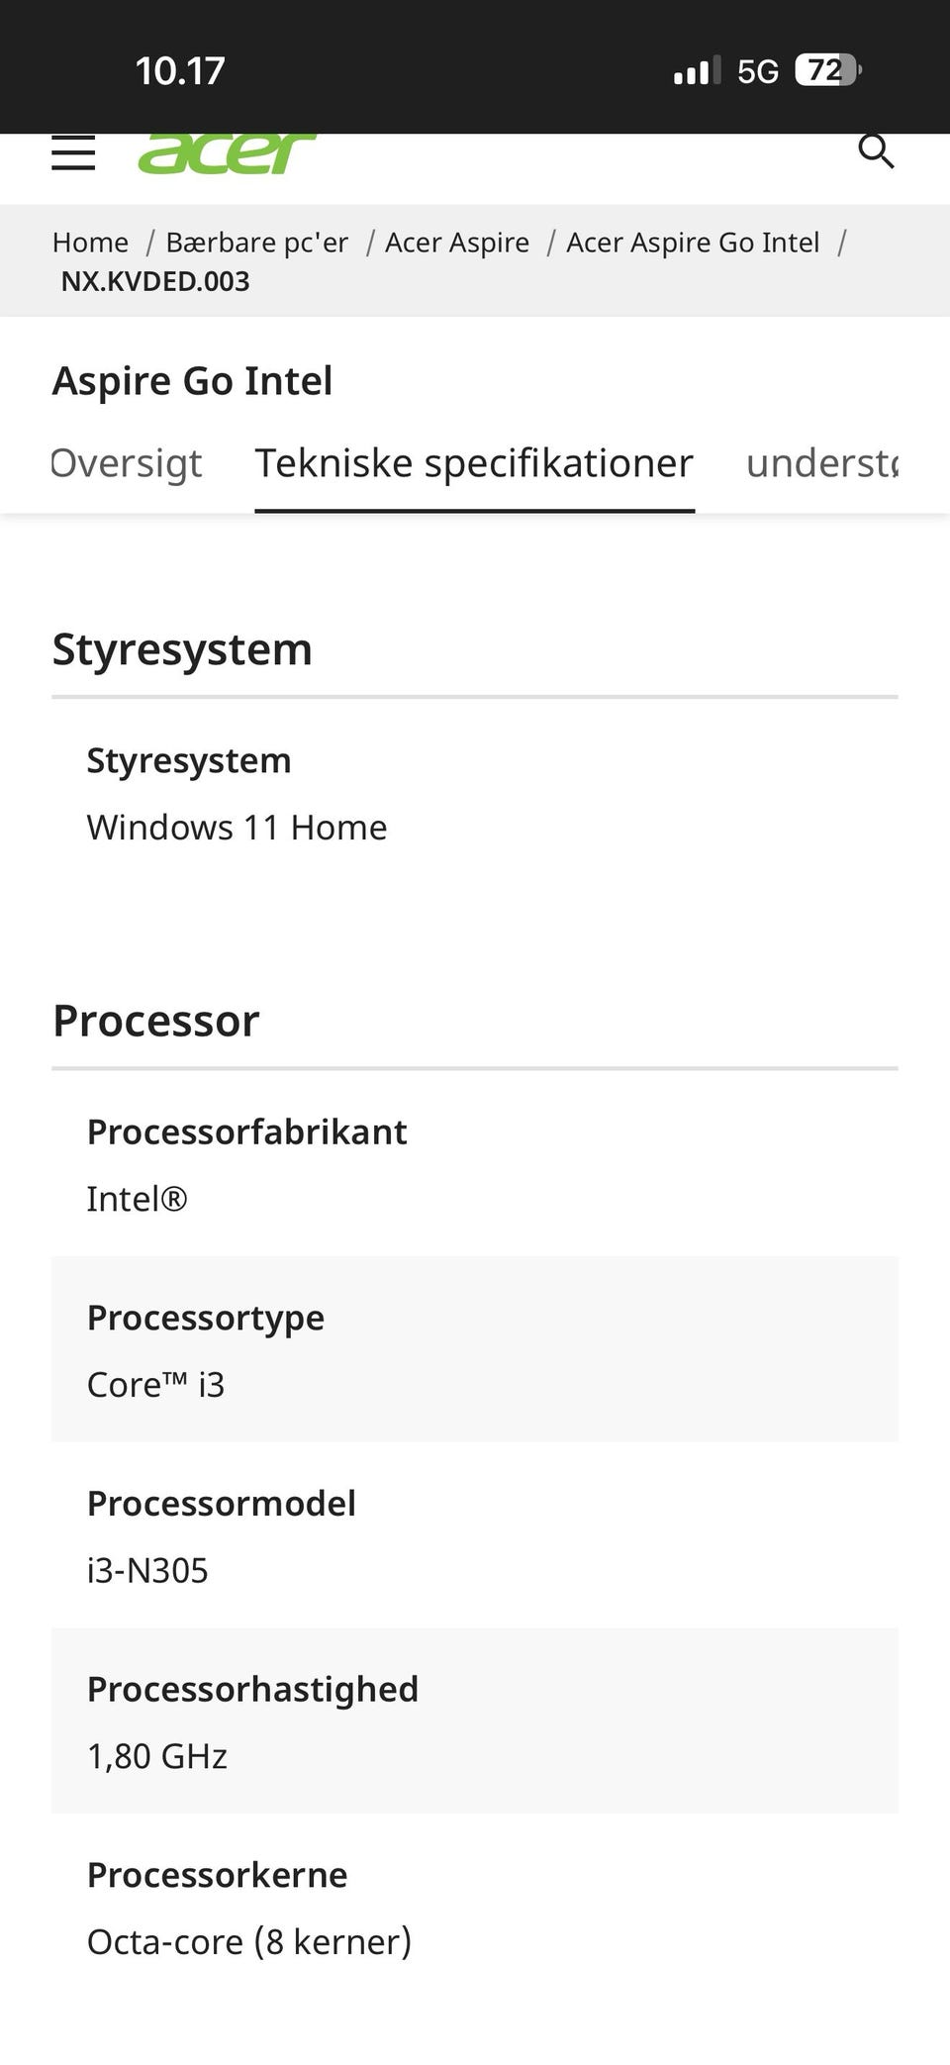Screen dimensions: 950x2065
Task: Open the Acer Aspire Go Intel breadcrumb
Action: [x=693, y=243]
